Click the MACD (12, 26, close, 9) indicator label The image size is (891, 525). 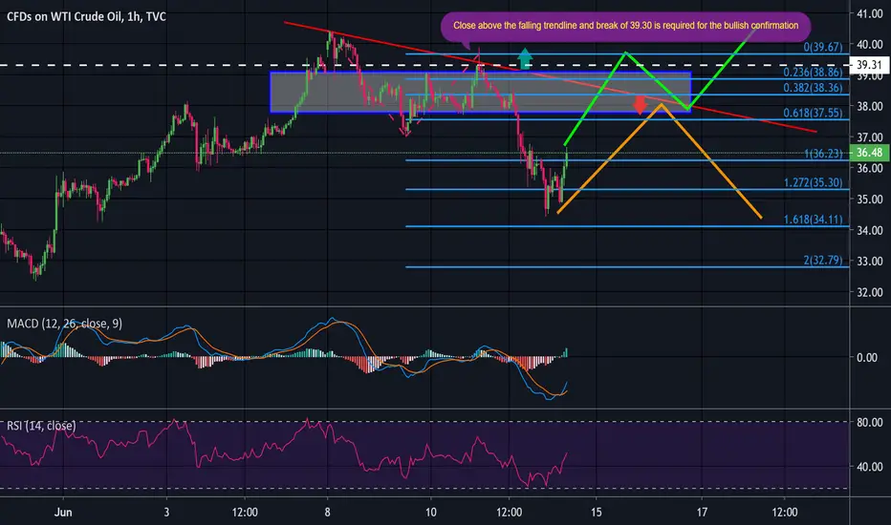pyautogui.click(x=64, y=324)
